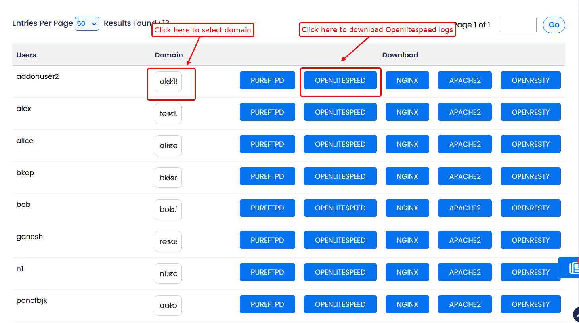This screenshot has width=579, height=323.
Task: Download APACHE2 logs for bkop
Action: point(464,176)
